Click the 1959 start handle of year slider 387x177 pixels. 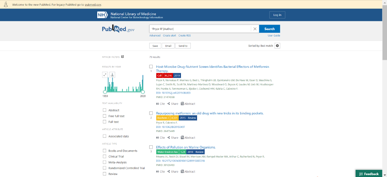(105, 92)
